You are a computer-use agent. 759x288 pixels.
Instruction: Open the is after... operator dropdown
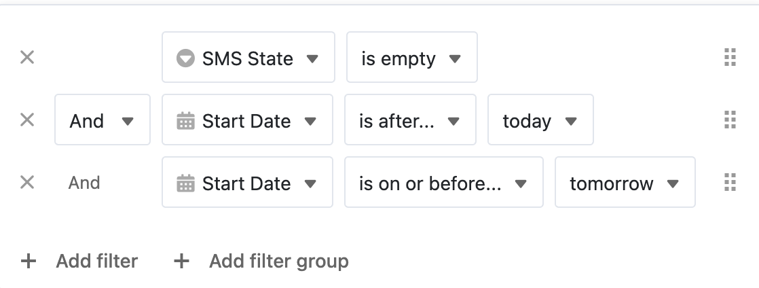(410, 120)
